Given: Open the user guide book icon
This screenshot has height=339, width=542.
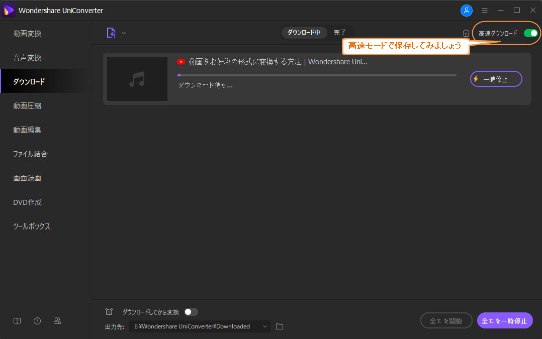Looking at the screenshot, I should click(17, 320).
